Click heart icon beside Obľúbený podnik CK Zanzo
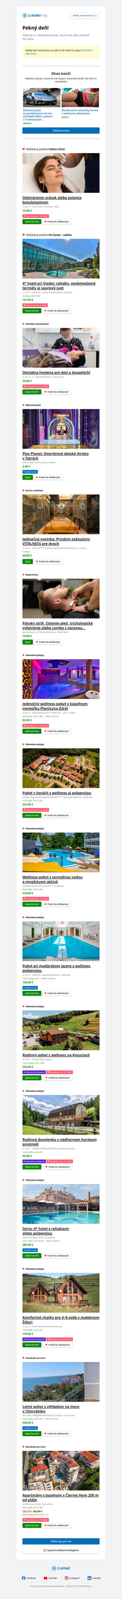The image size is (122, 1599). 24,235
